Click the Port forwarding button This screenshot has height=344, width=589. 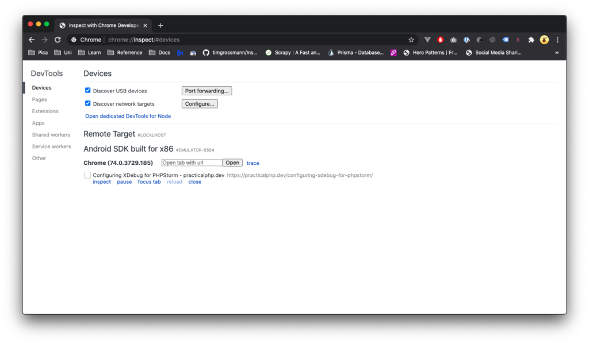(x=206, y=91)
